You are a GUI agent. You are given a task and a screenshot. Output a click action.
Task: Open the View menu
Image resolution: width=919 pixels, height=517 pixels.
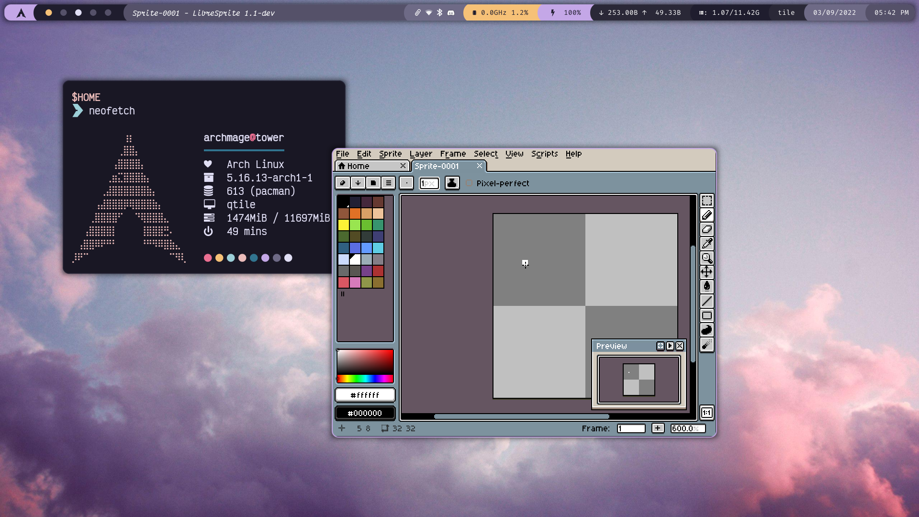click(514, 154)
